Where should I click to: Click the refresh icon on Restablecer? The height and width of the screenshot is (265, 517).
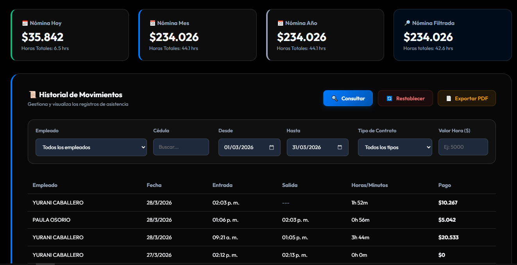point(389,98)
